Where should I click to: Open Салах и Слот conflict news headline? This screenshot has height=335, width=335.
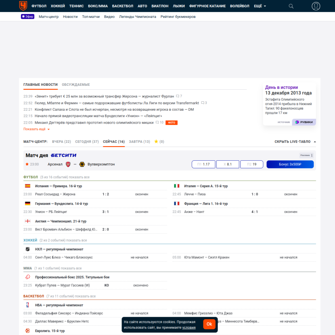coord(114,110)
